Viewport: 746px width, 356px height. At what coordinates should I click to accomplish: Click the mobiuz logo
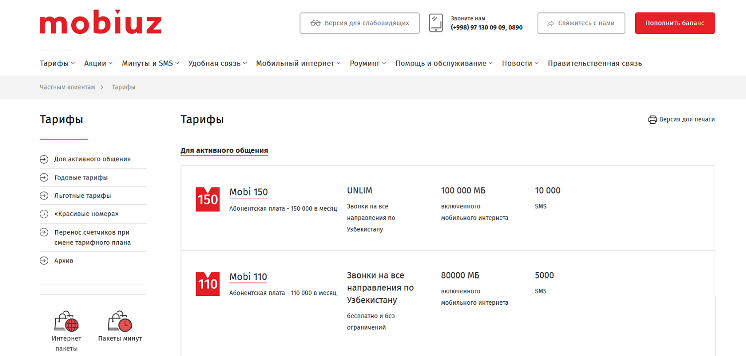100,23
